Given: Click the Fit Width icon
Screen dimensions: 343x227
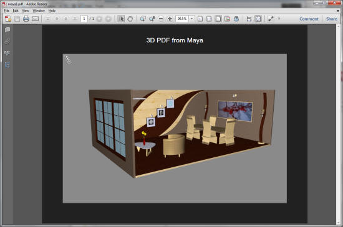Looking at the screenshot, I should click(209, 19).
